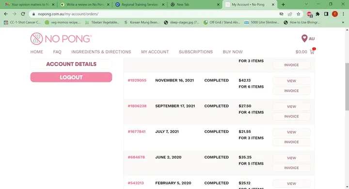Open order number #1806238 link
This screenshot has width=349, height=189.
click(137, 106)
